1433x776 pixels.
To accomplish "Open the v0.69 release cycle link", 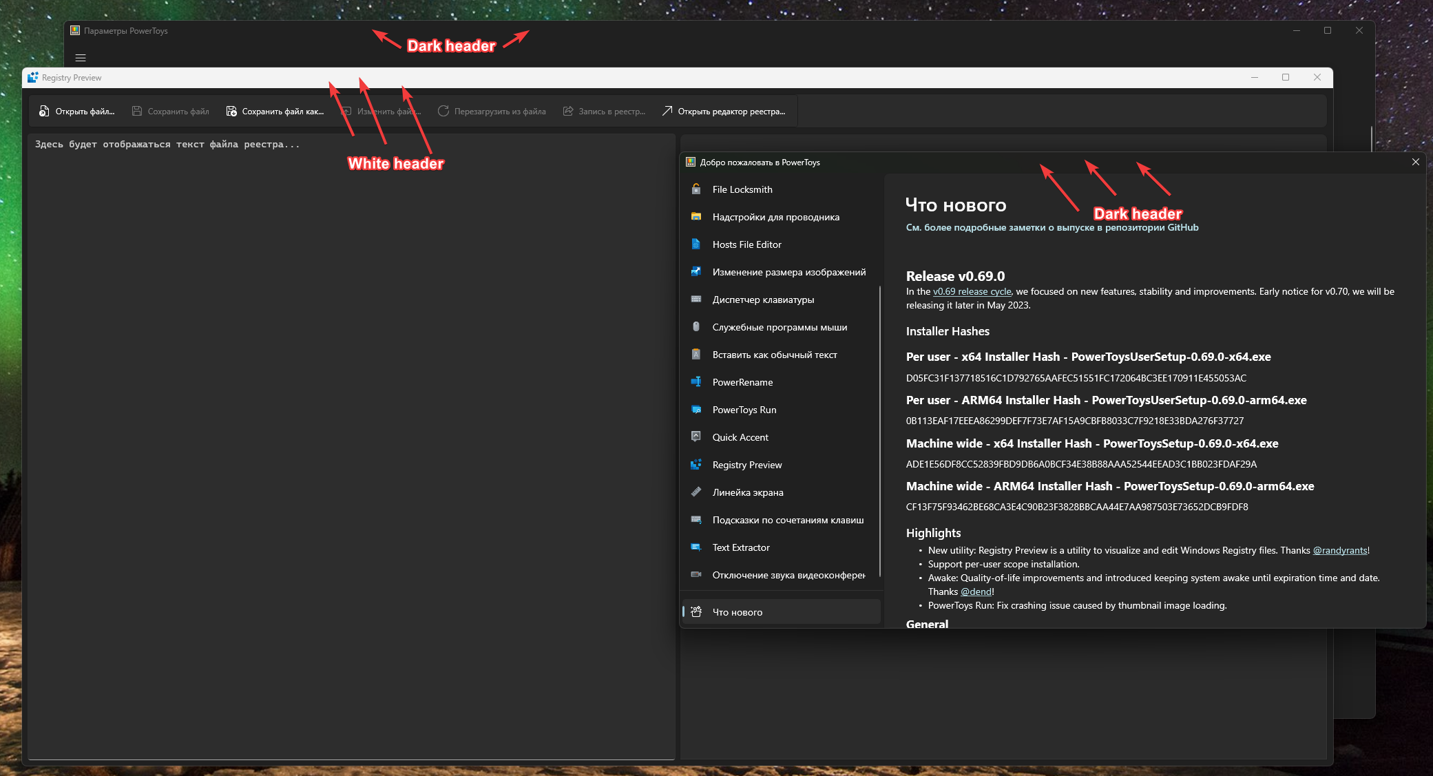I will point(972,291).
